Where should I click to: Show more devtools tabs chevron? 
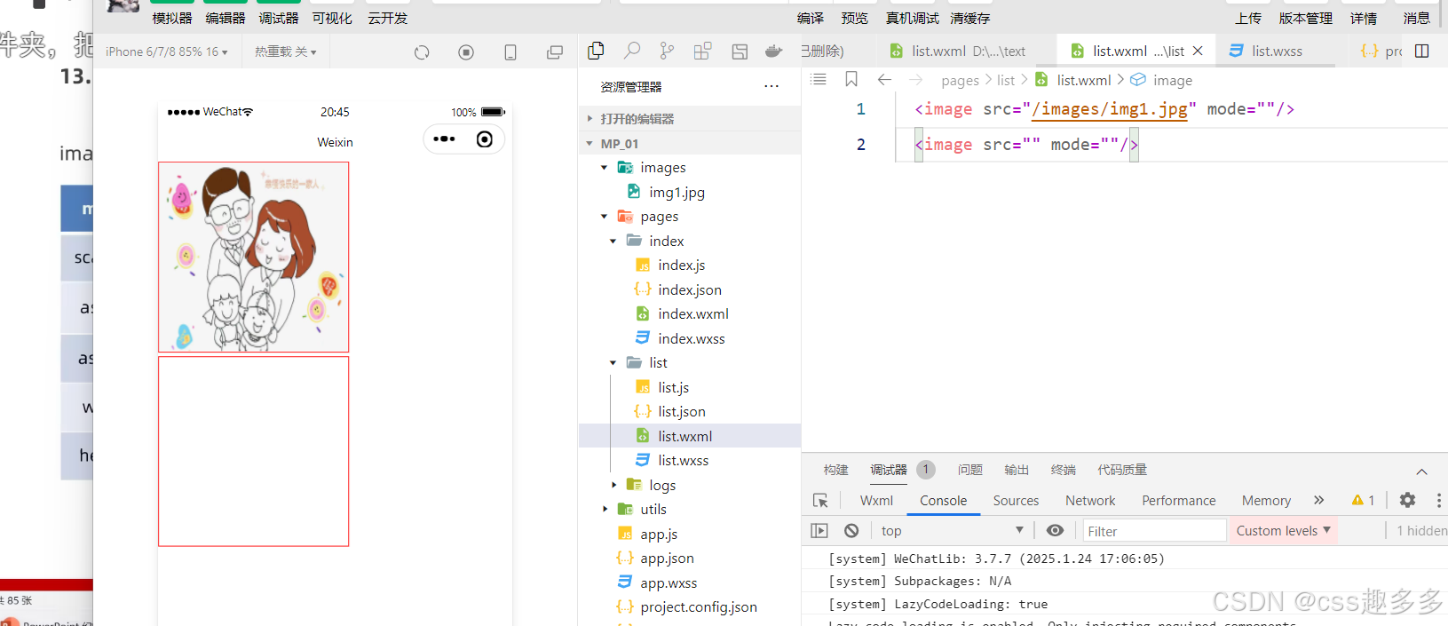coord(1319,500)
